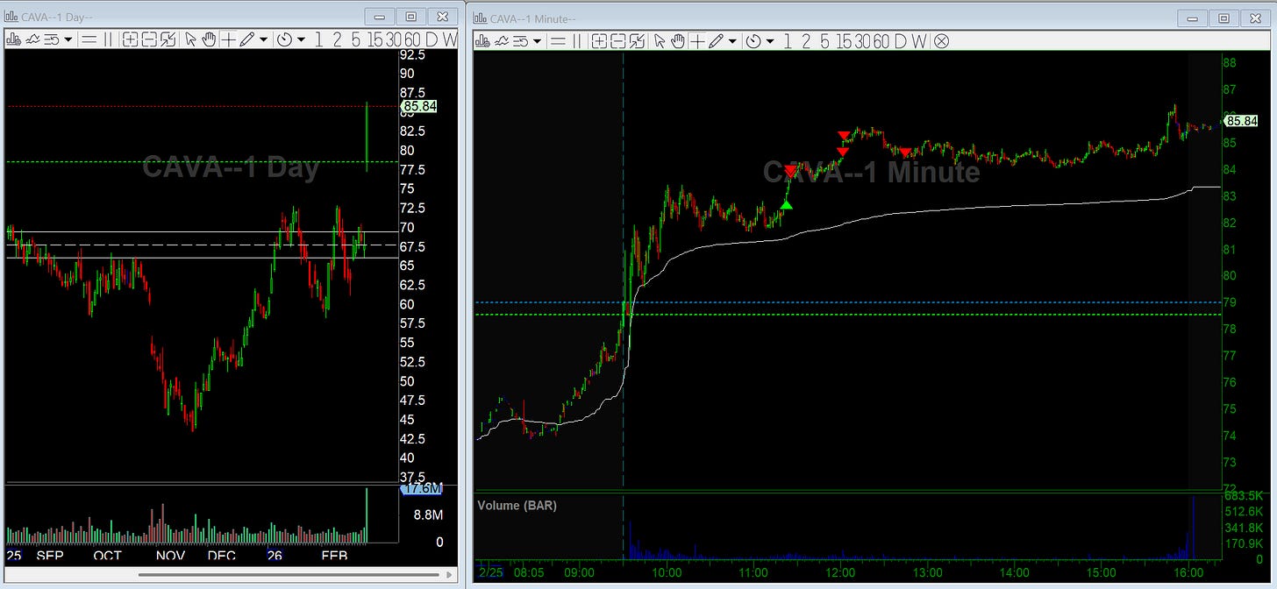Click the clock timeframe icon in 1 Day window
Image resolution: width=1277 pixels, height=589 pixels.
tap(284, 39)
